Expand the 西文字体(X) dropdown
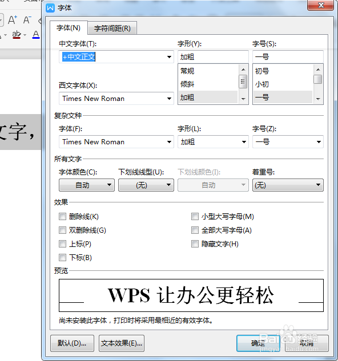Viewport: 338px width, 361px height. (x=169, y=99)
